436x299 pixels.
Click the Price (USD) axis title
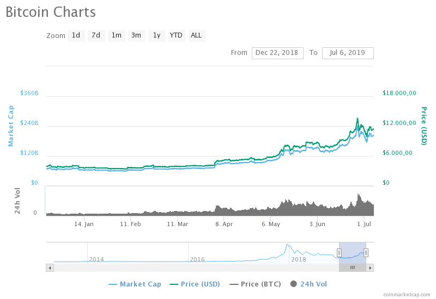click(x=423, y=126)
